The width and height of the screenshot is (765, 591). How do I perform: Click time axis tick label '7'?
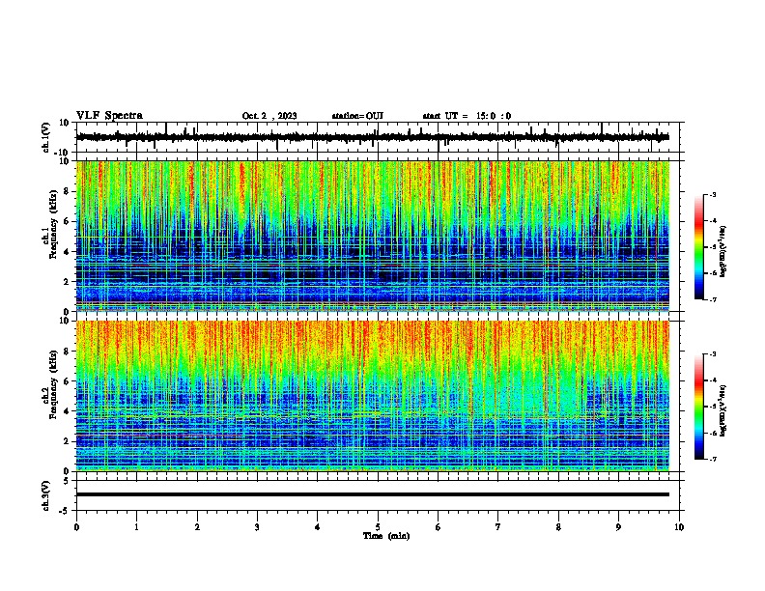pos(498,527)
